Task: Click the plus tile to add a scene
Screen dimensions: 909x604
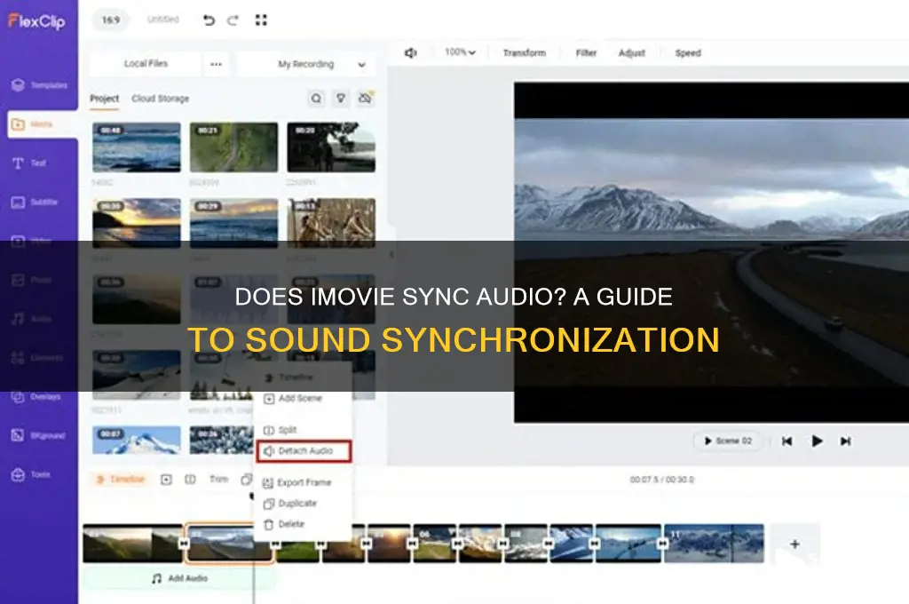Action: pyautogui.click(x=794, y=544)
